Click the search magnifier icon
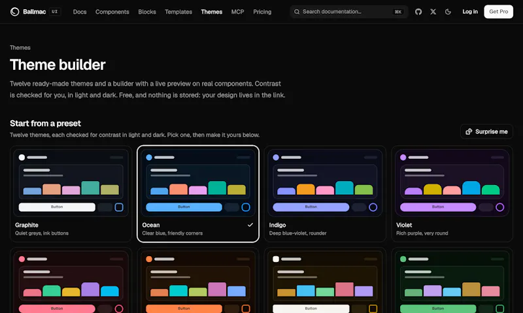This screenshot has width=523, height=313. pos(297,12)
